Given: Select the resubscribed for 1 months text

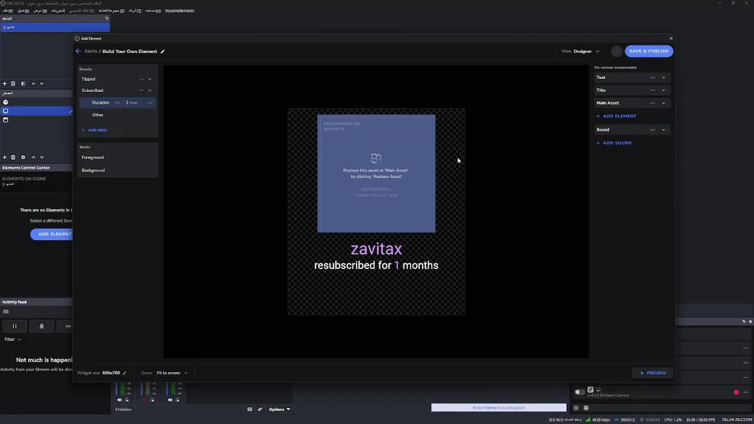Looking at the screenshot, I should 376,266.
